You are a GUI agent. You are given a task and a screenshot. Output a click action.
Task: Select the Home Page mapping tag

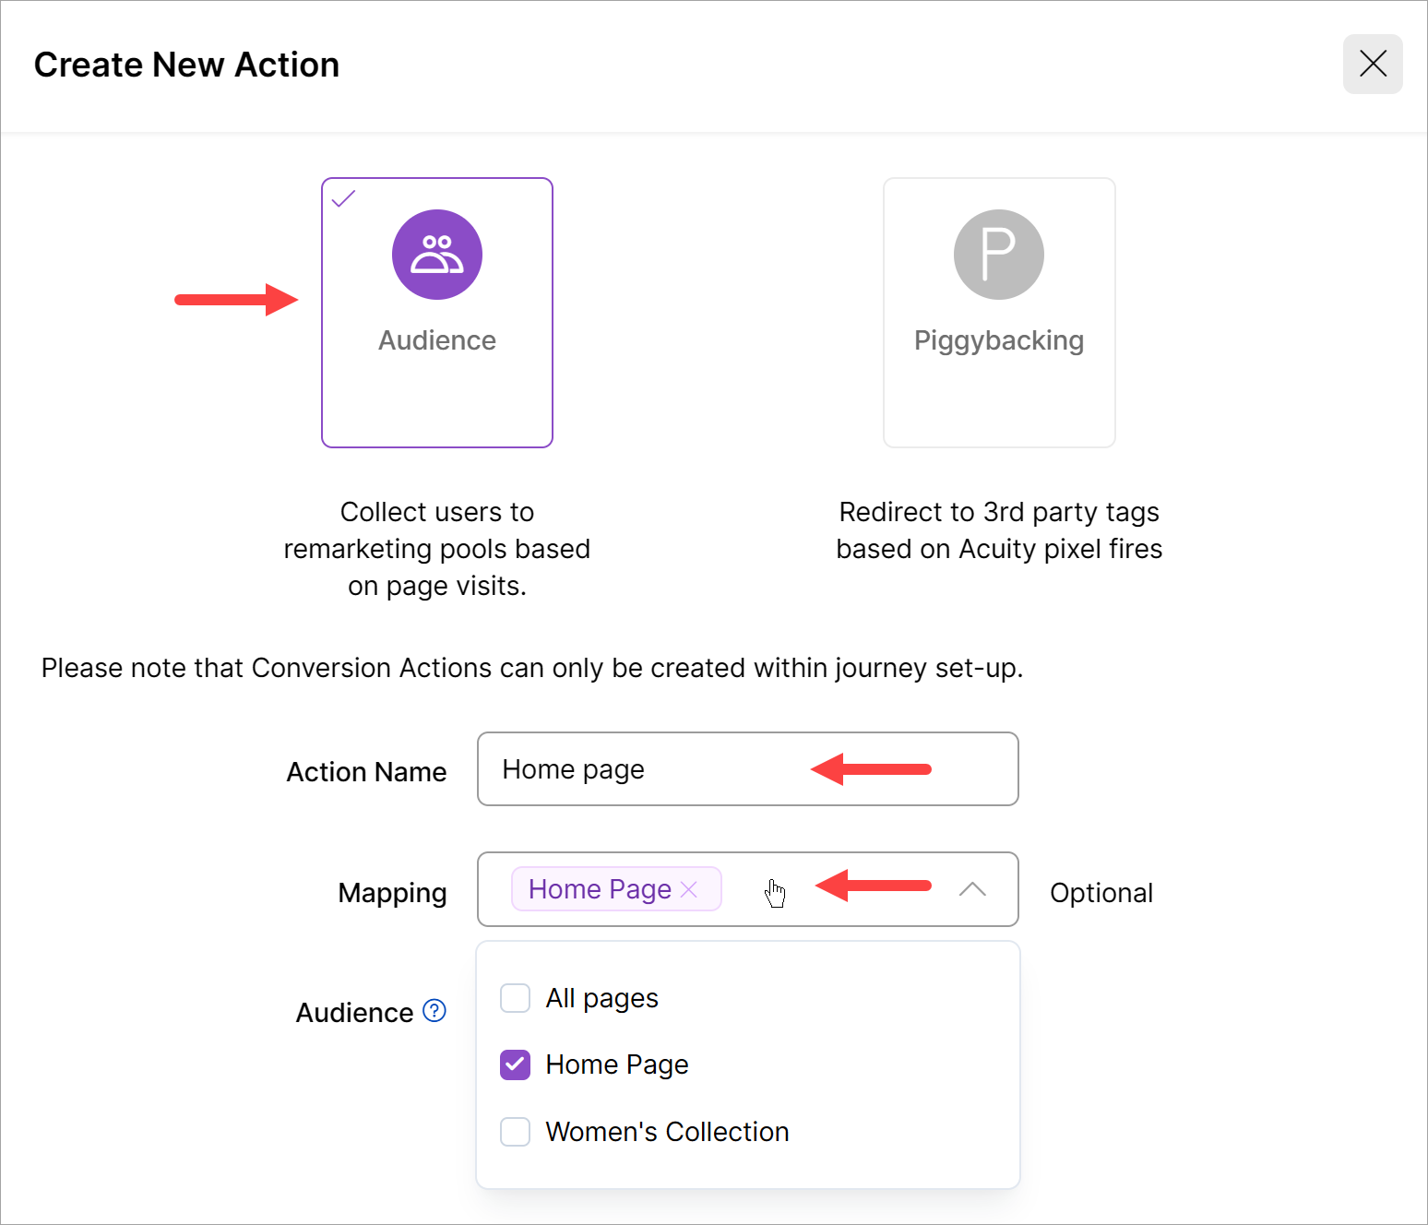600,889
